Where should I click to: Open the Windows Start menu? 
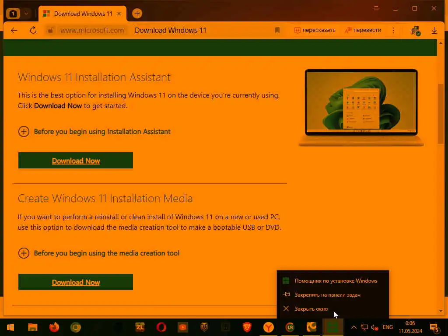tap(10, 327)
